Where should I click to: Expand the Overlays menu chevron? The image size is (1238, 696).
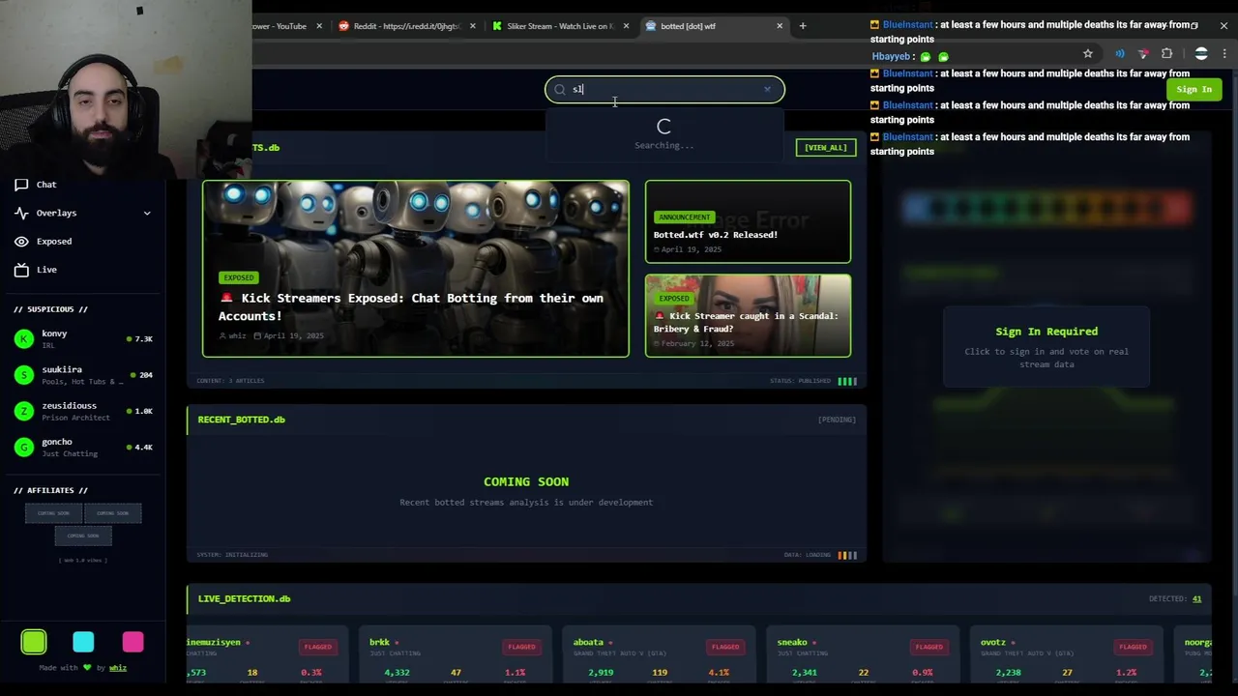coord(147,213)
